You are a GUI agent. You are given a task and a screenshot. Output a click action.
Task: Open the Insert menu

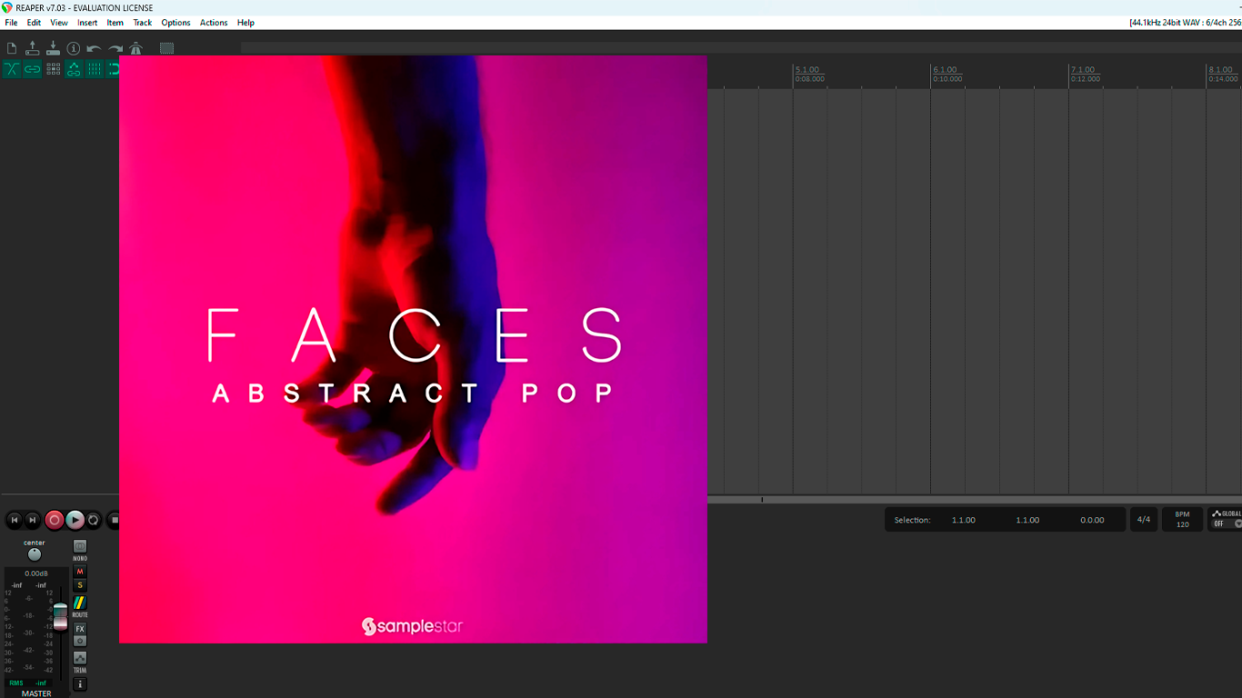coord(87,23)
